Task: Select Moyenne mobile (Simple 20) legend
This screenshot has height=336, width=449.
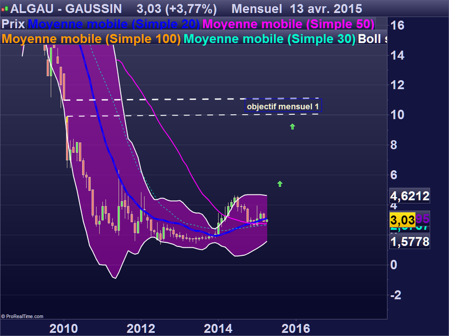Action: (114, 24)
